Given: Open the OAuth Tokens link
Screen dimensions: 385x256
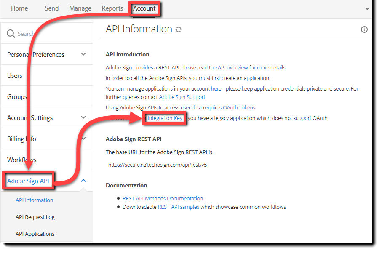Looking at the screenshot, I should coord(239,107).
